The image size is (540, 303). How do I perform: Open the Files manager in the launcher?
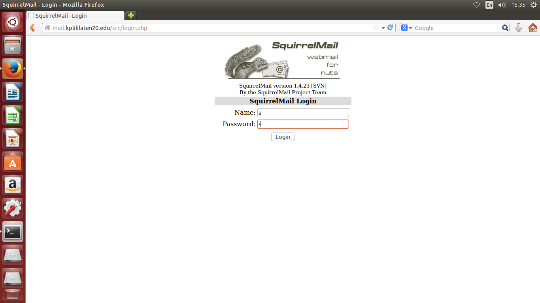click(x=13, y=45)
